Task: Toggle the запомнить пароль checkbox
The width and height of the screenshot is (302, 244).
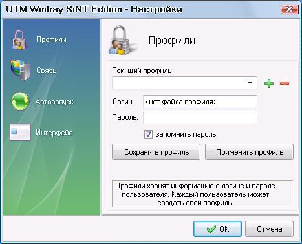Action: (x=148, y=134)
